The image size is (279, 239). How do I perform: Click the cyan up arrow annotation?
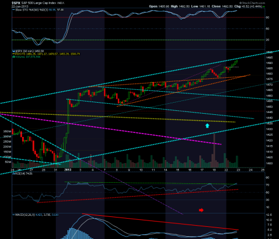208,126
